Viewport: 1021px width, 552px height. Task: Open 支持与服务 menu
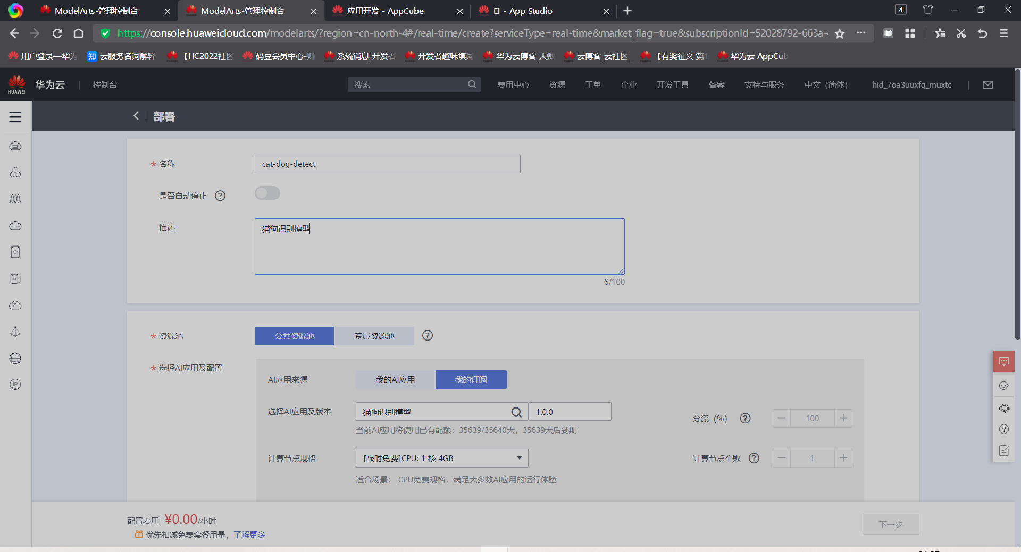[x=764, y=85]
